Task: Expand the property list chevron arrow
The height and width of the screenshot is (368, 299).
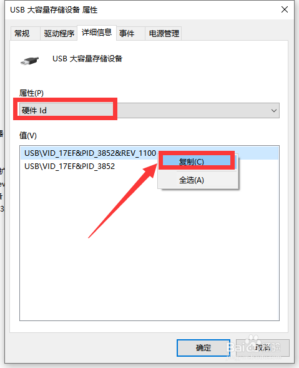Action: (x=273, y=111)
